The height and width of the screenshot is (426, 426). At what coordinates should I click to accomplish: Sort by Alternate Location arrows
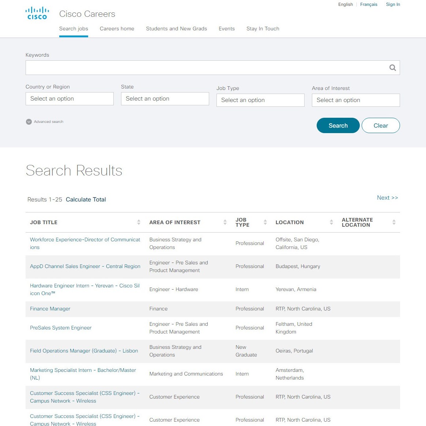tap(394, 222)
